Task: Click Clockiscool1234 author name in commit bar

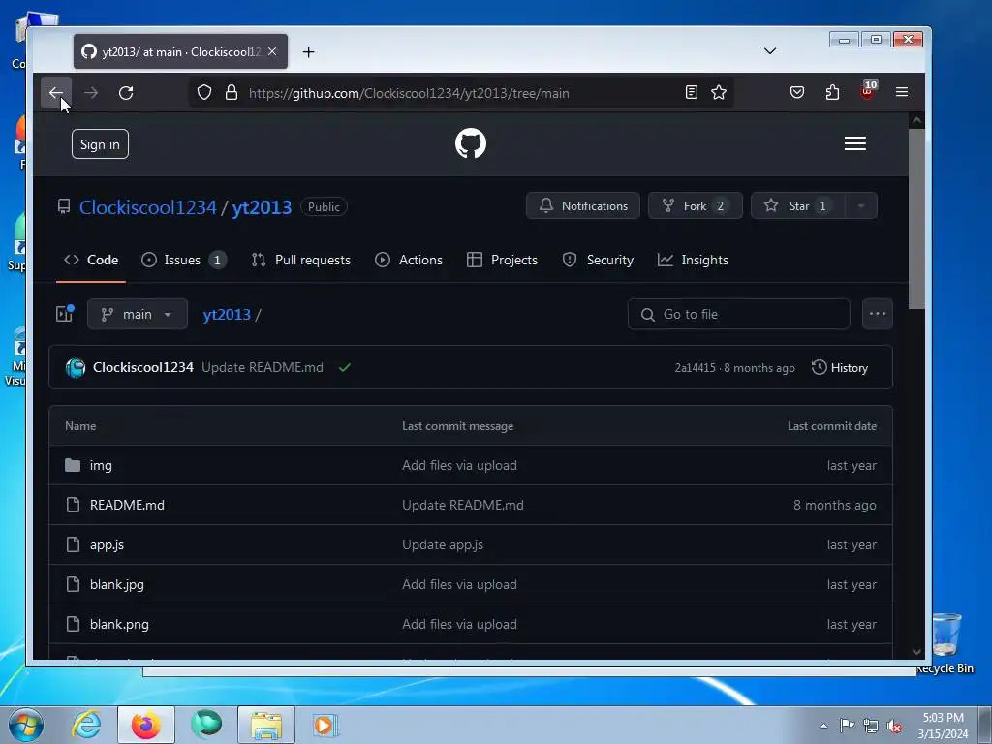Action: [143, 367]
